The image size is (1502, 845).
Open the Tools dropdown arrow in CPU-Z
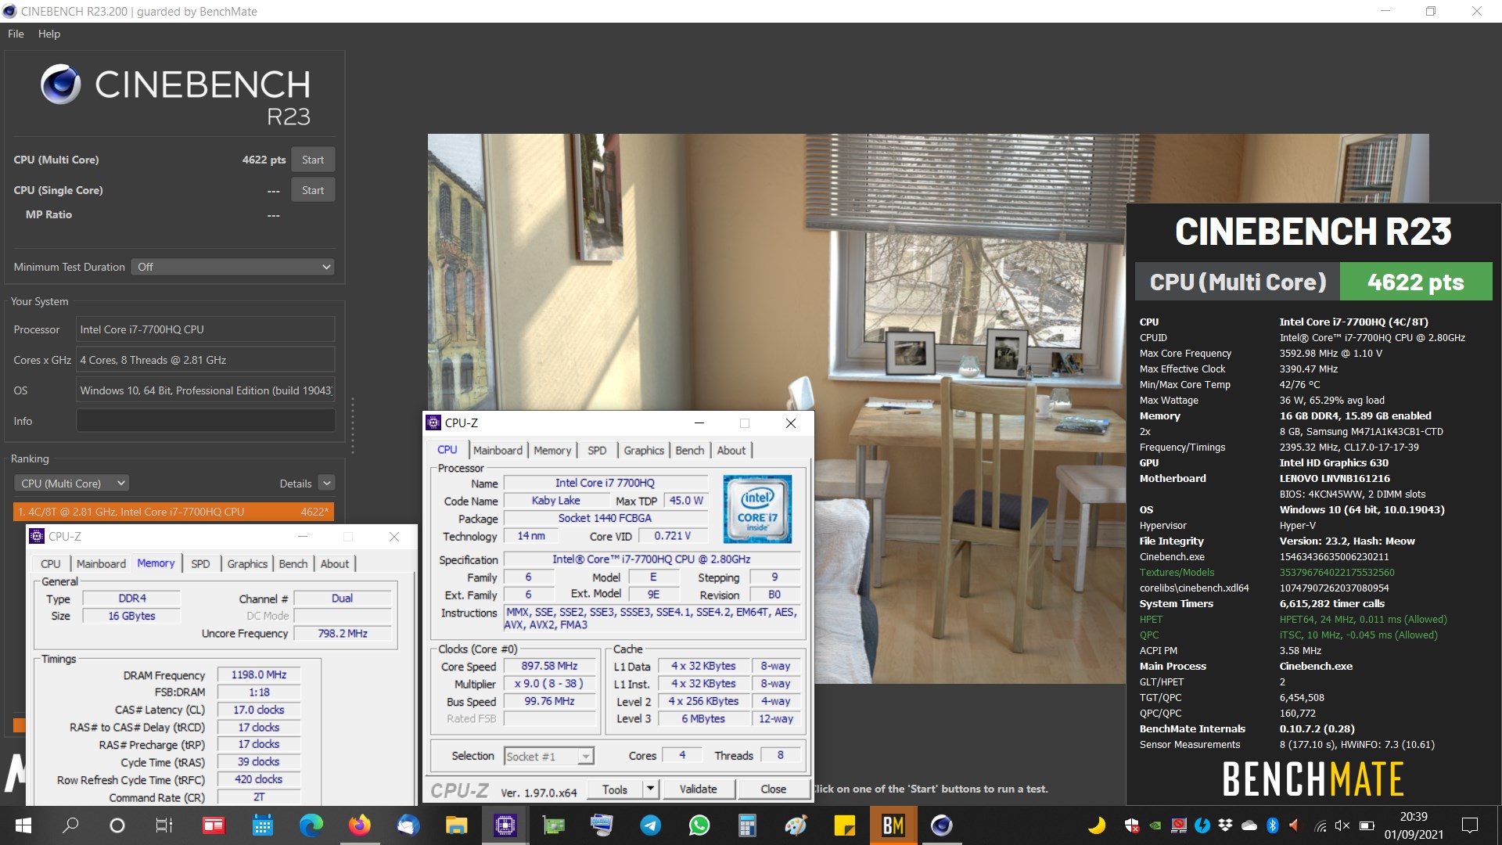[x=650, y=789]
